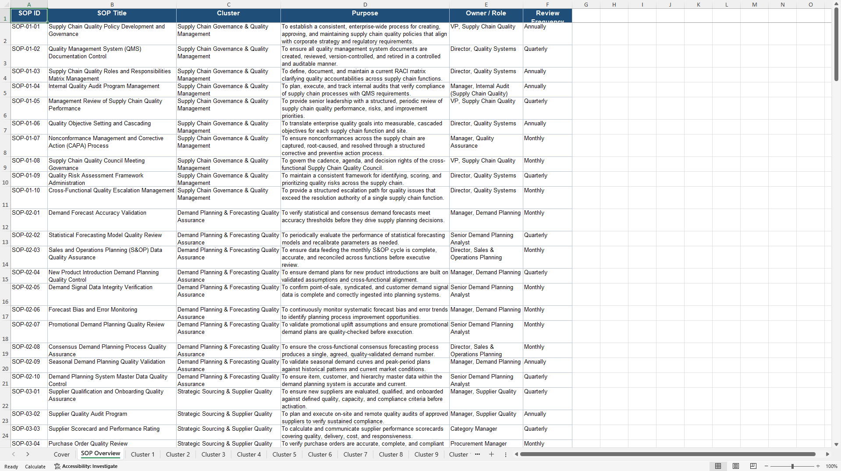841x471 pixels.
Task: Show more sheet tabs ellipsis
Action: (x=477, y=454)
